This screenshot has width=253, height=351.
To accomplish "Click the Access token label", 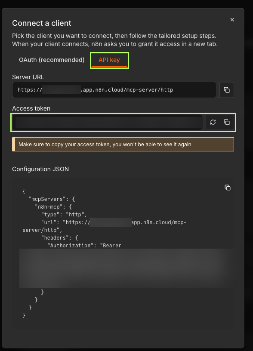I will point(31,108).
